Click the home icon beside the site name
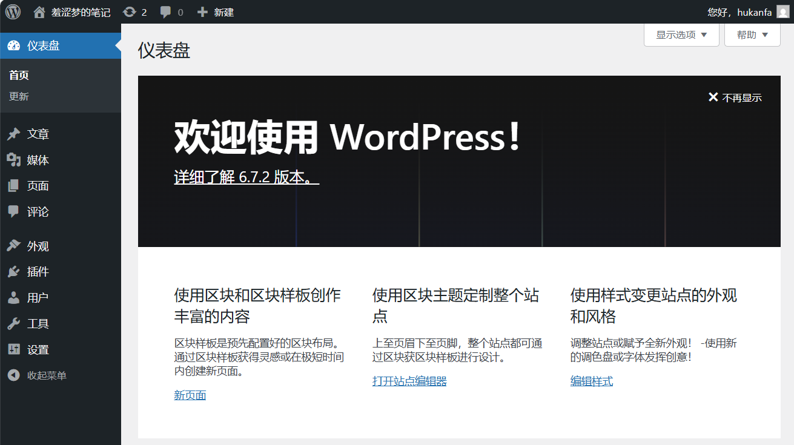The image size is (794, 445). pyautogui.click(x=39, y=12)
